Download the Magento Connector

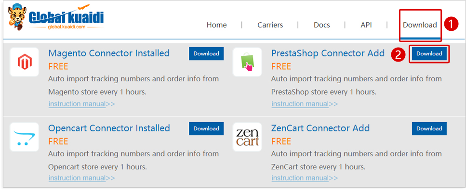point(206,54)
